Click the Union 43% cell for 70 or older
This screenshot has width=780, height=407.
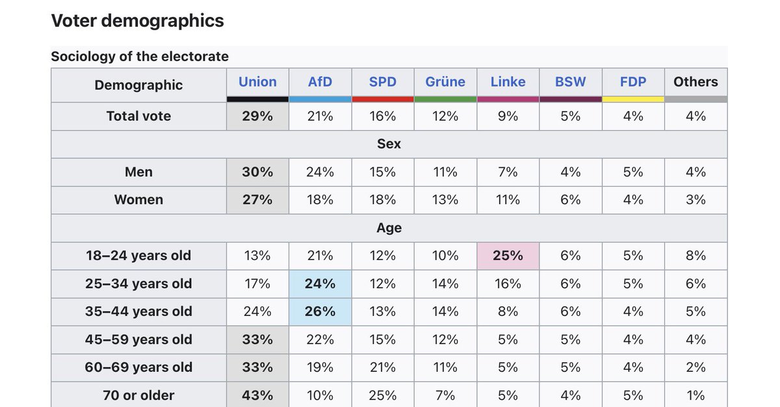pos(257,395)
